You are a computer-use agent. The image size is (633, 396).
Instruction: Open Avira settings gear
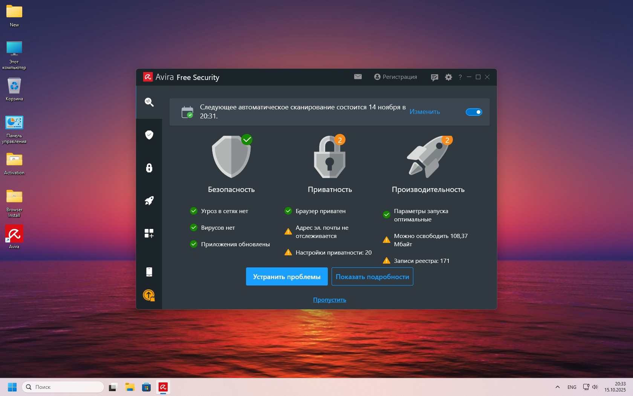(x=448, y=77)
